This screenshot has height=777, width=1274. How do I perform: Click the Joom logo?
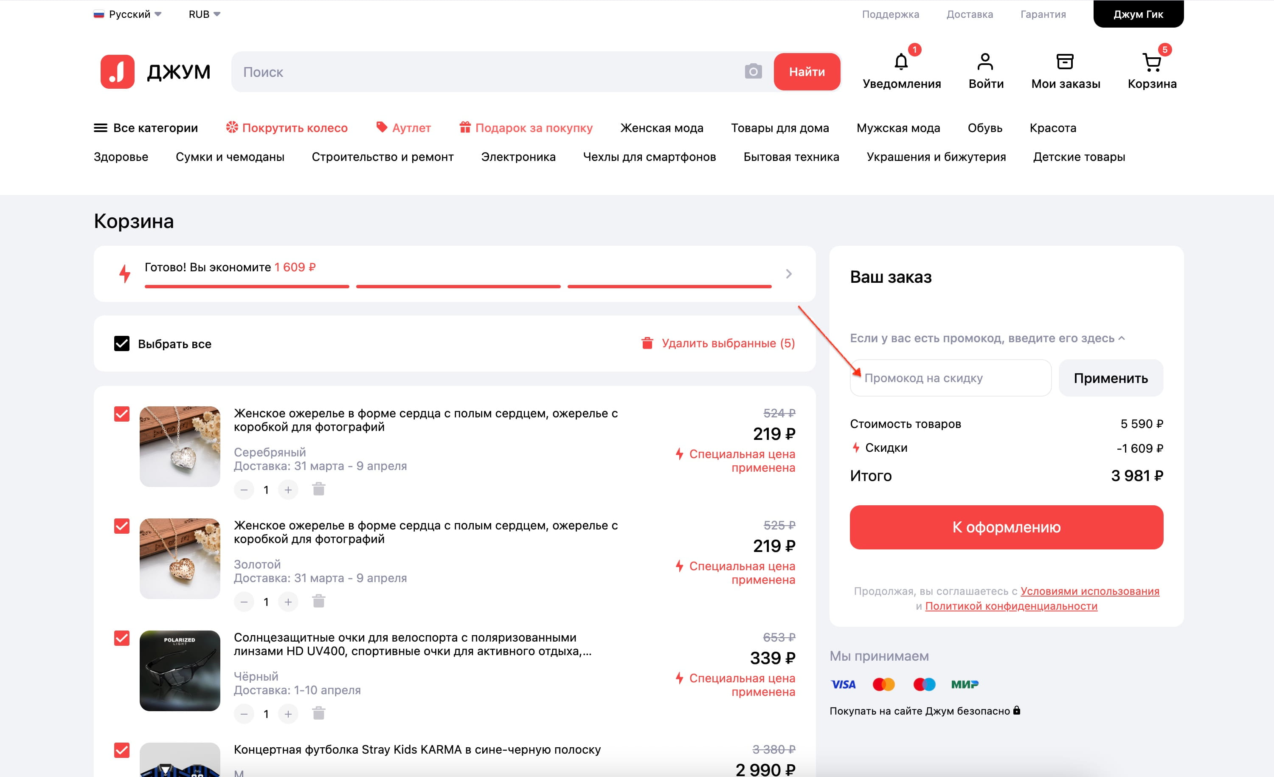(155, 71)
